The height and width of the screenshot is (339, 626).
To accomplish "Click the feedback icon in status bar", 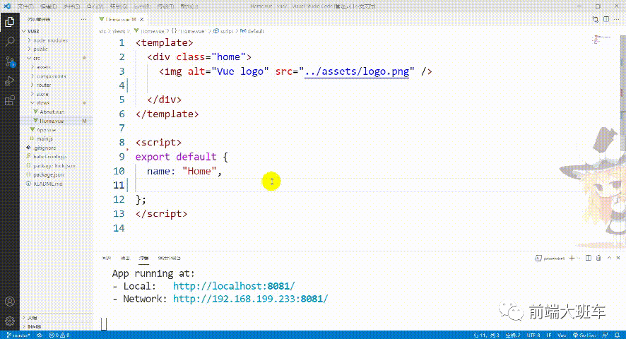I will click(606, 335).
